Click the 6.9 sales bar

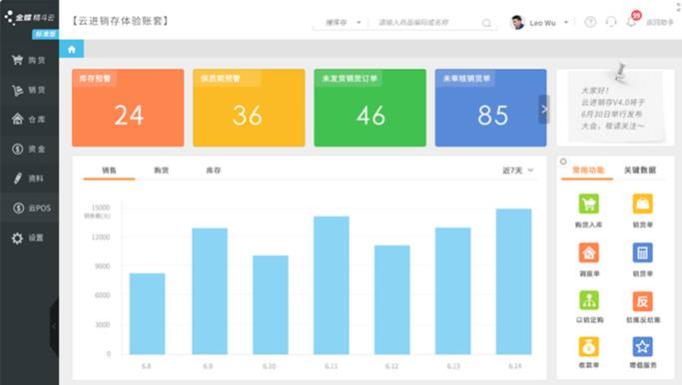210,291
